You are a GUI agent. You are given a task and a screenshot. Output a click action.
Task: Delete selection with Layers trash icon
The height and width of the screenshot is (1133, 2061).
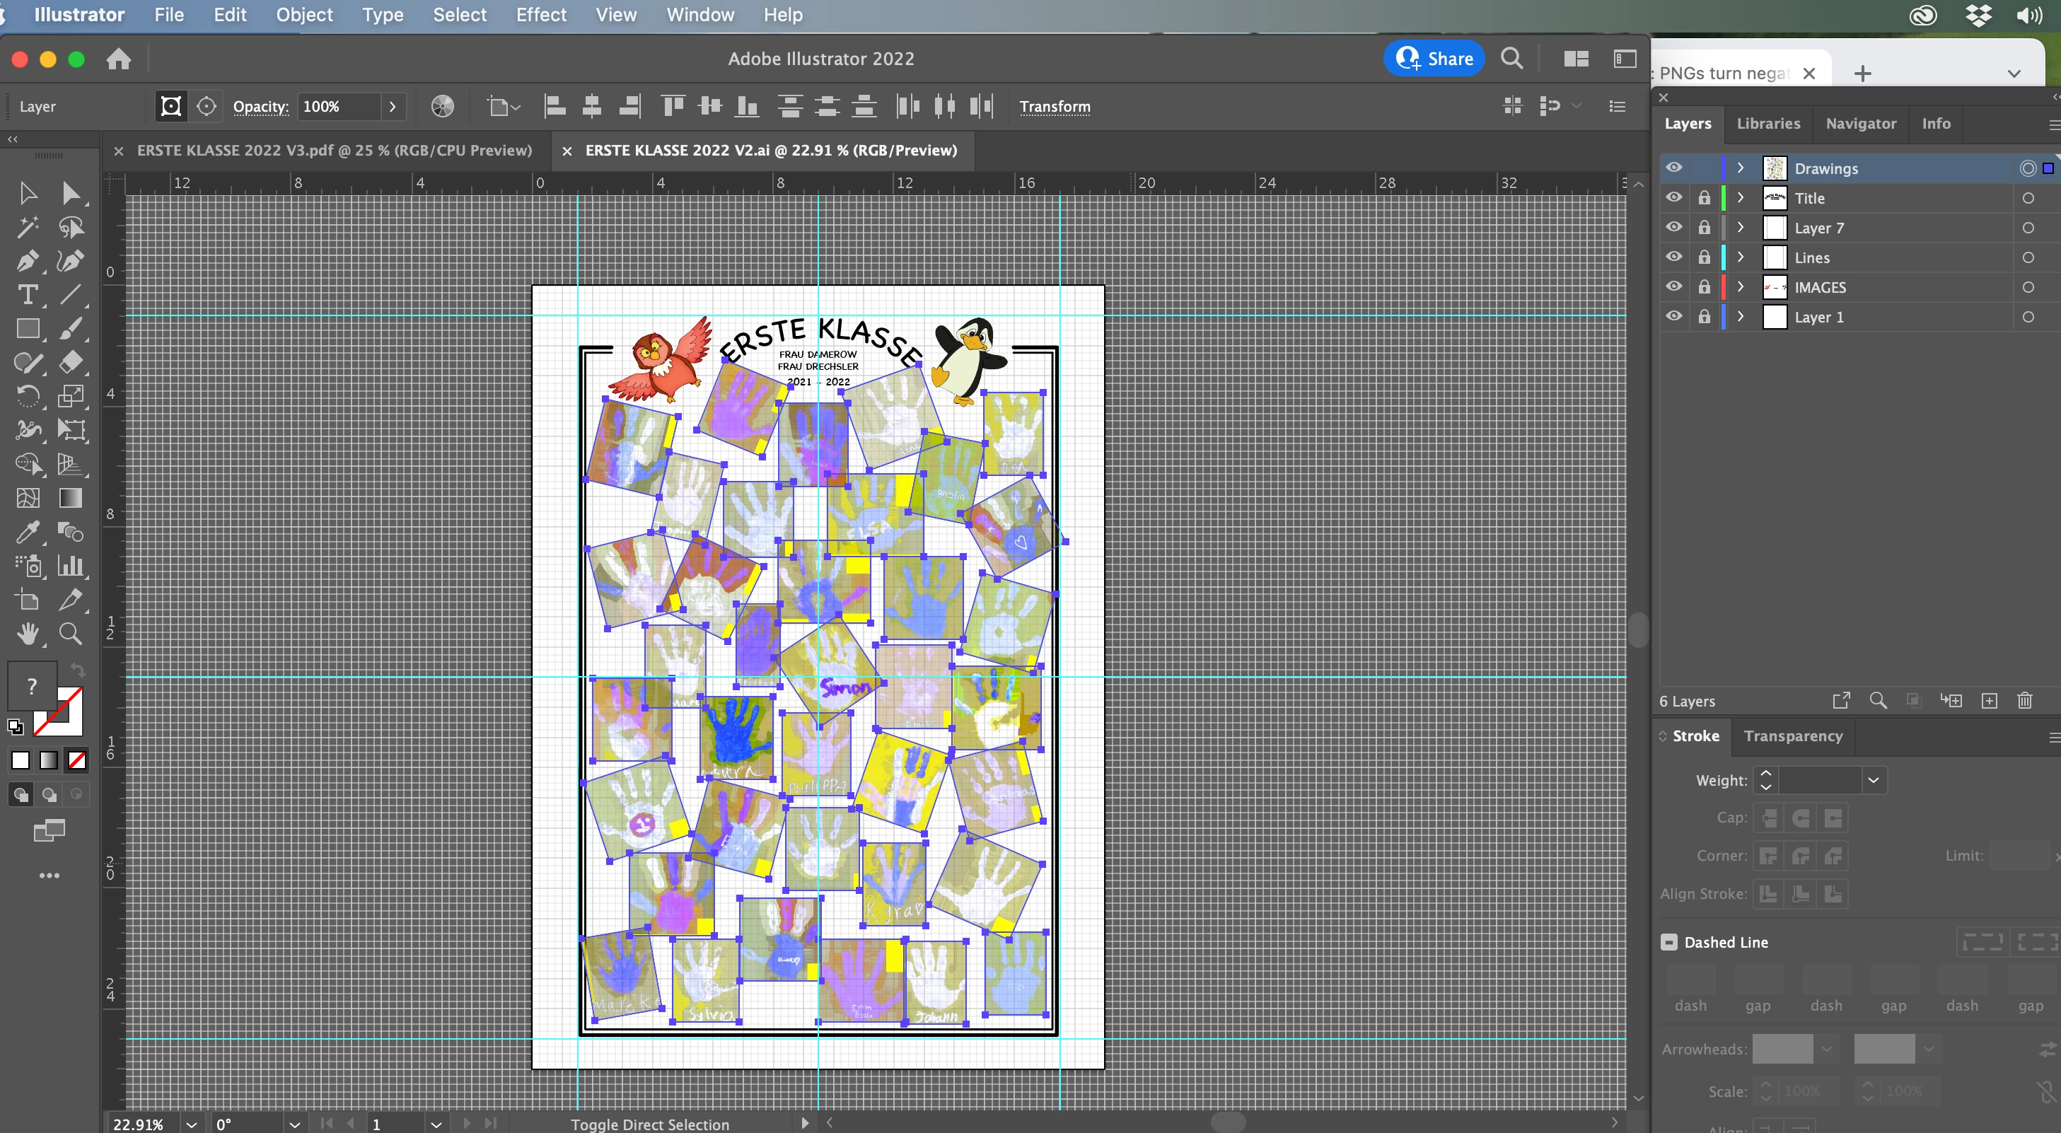point(2024,701)
